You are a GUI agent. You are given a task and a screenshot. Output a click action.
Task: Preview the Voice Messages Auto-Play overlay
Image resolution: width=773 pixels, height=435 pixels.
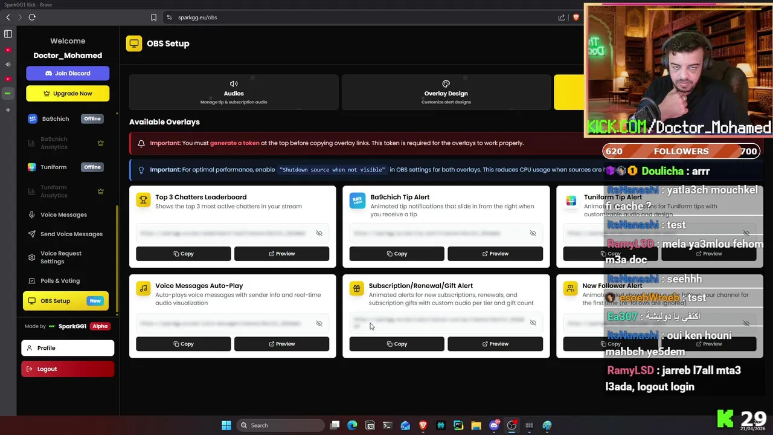coord(281,344)
